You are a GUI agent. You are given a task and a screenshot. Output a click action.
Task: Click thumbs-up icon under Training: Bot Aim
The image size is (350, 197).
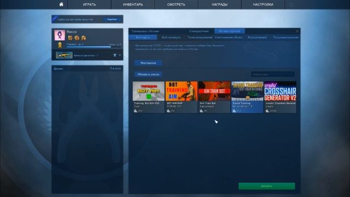click(136, 111)
